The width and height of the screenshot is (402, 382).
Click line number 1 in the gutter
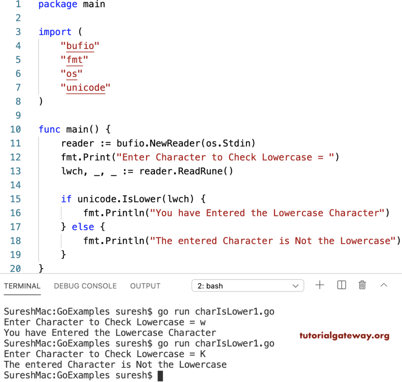coord(17,5)
